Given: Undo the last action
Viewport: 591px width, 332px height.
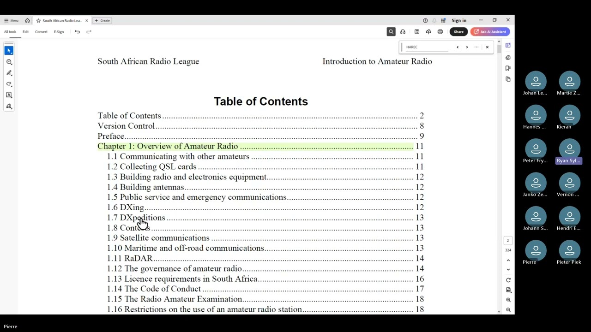Looking at the screenshot, I should pyautogui.click(x=77, y=32).
